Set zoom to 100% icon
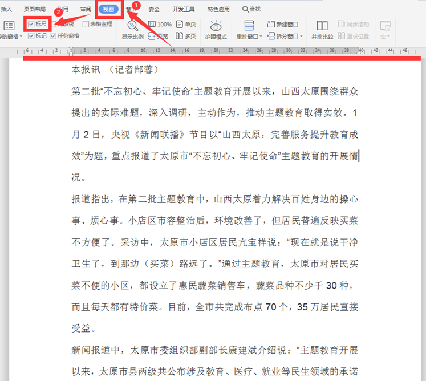Viewport: 426px width, 381px height. coord(160,24)
